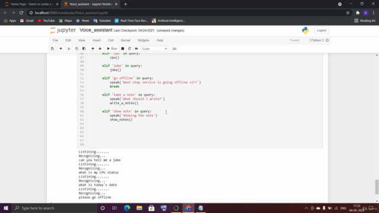Open the Apps bookmark
The image size is (379, 213).
pos(10,21)
